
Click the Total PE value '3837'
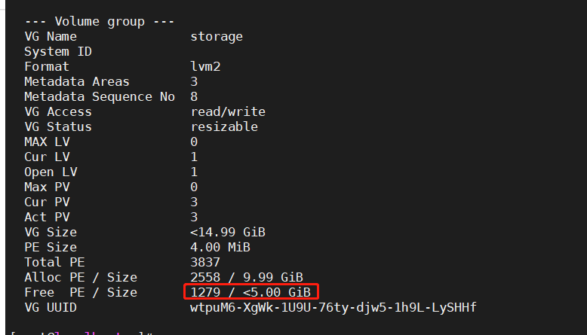[205, 262]
